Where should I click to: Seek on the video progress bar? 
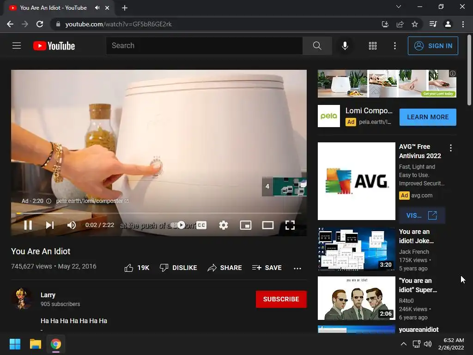[x=159, y=213]
